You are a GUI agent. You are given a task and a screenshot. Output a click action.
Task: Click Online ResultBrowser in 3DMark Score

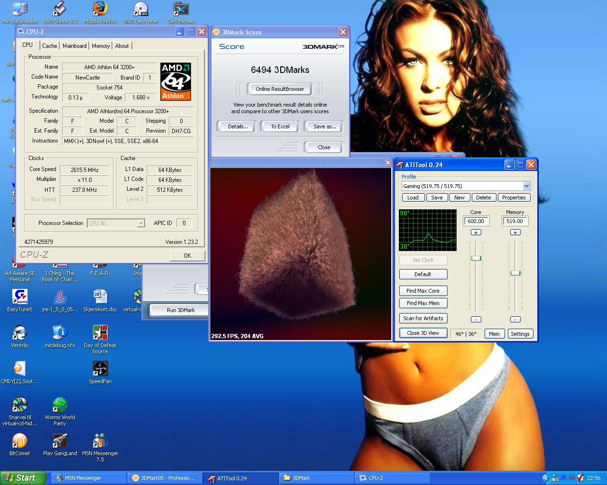coord(280,89)
